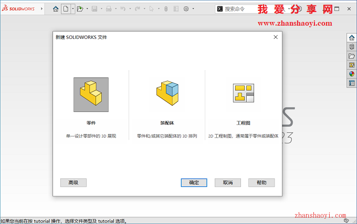
Task: Click the status bar icon at bottom right
Action: tap(346, 220)
